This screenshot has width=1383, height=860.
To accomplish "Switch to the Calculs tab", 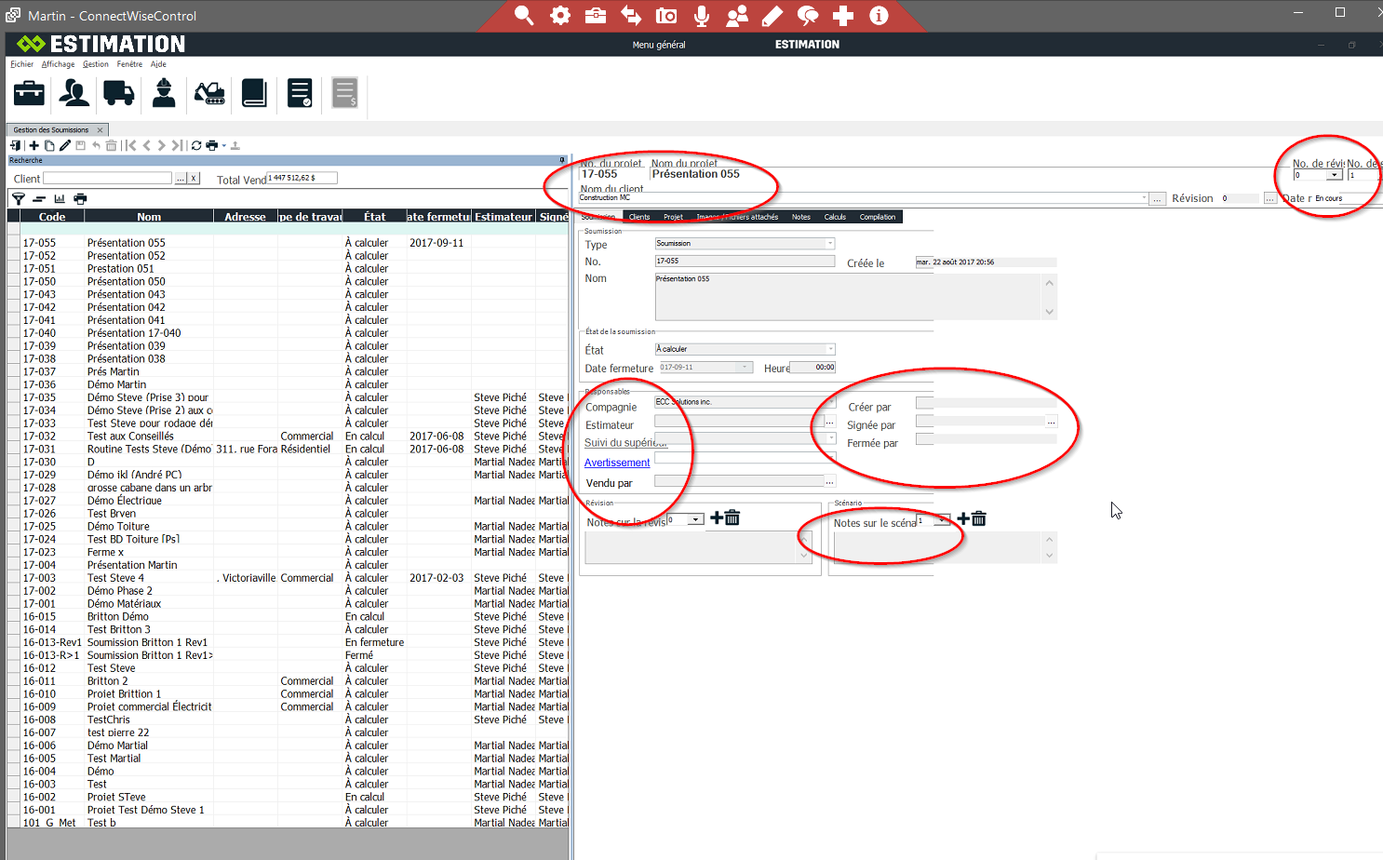I will coord(835,217).
